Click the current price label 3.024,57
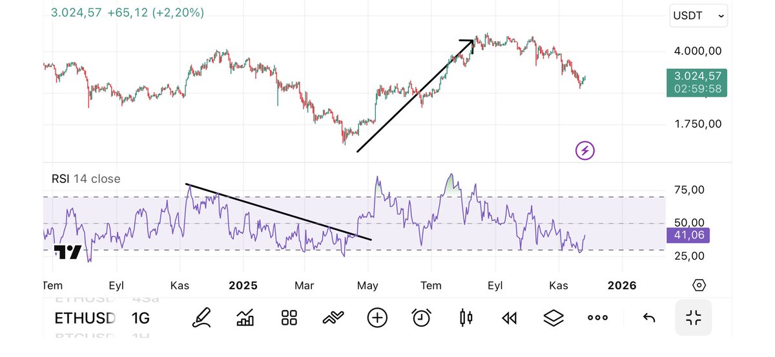Image resolution: width=775 pixels, height=357 pixels. (x=697, y=76)
